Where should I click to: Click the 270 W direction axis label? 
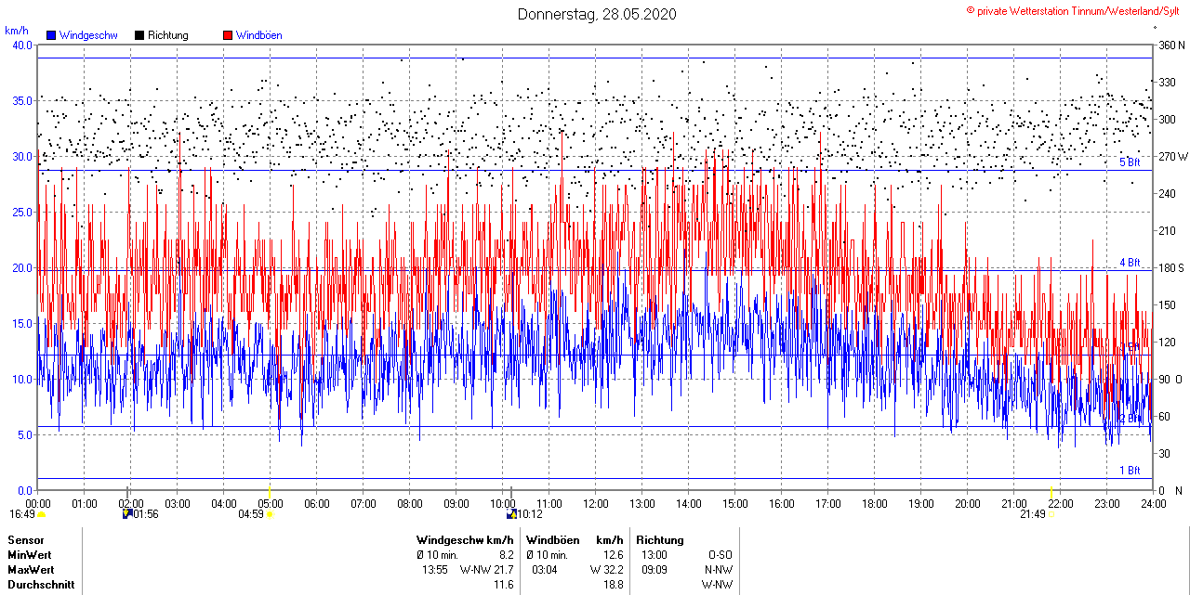click(1171, 156)
